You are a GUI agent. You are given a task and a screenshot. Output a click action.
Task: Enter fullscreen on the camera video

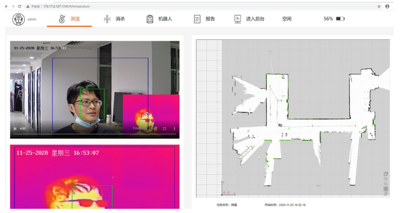pos(165,129)
